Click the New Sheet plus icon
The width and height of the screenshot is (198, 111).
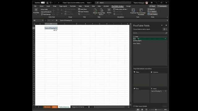pos(89,107)
